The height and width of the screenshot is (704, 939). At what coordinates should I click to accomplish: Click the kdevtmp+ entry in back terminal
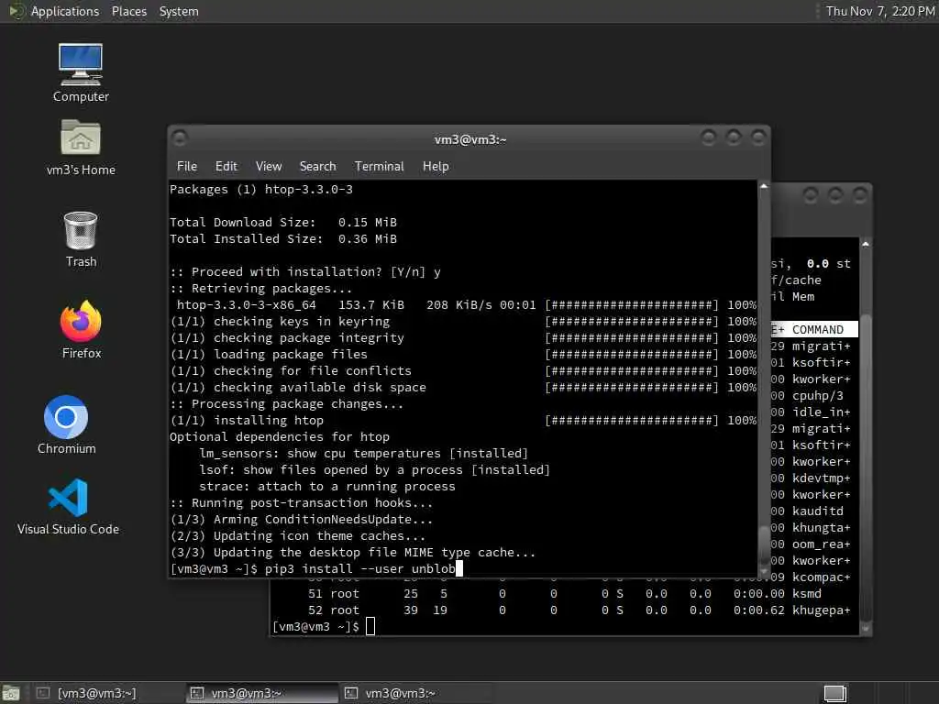pyautogui.click(x=821, y=478)
